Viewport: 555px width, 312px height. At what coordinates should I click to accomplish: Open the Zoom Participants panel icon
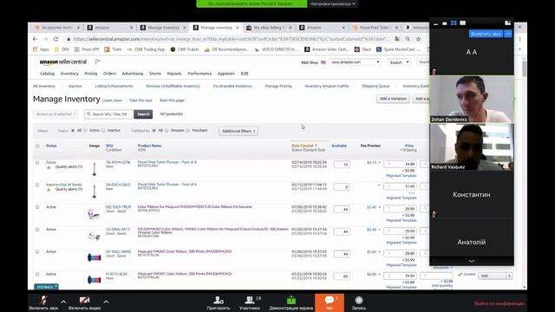point(250,301)
